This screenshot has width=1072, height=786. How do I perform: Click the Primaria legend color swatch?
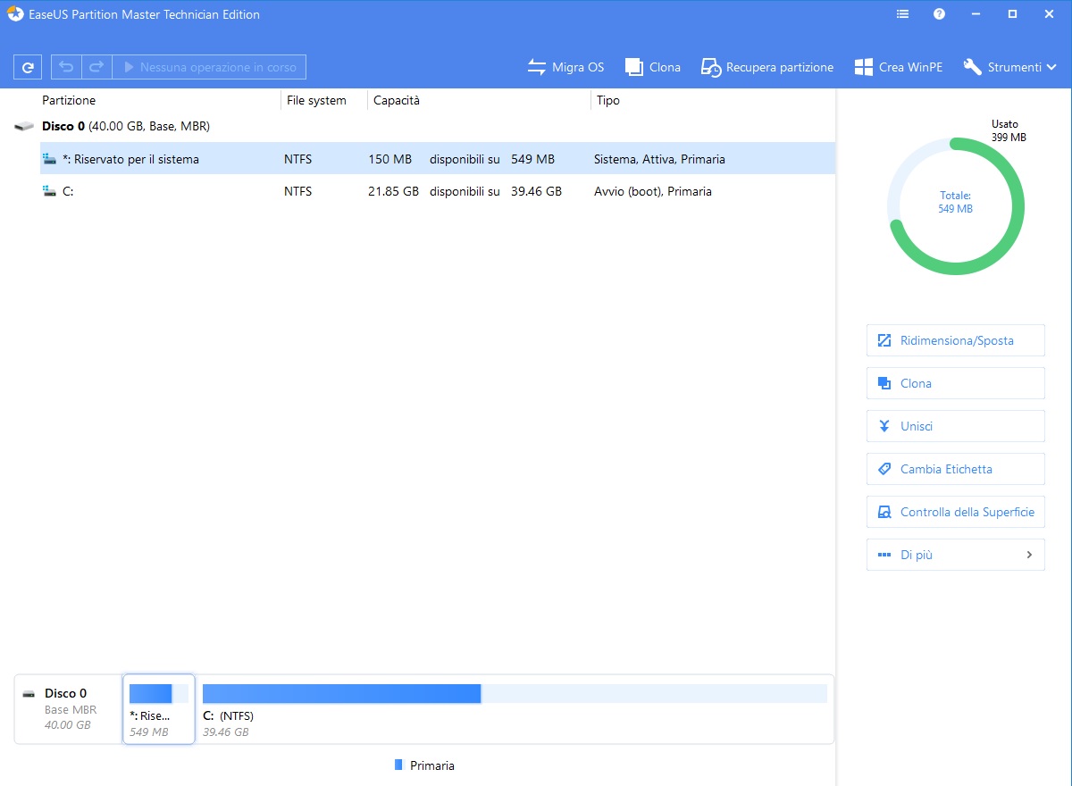click(x=398, y=765)
